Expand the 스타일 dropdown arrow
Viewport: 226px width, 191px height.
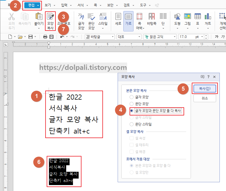point(103,28)
